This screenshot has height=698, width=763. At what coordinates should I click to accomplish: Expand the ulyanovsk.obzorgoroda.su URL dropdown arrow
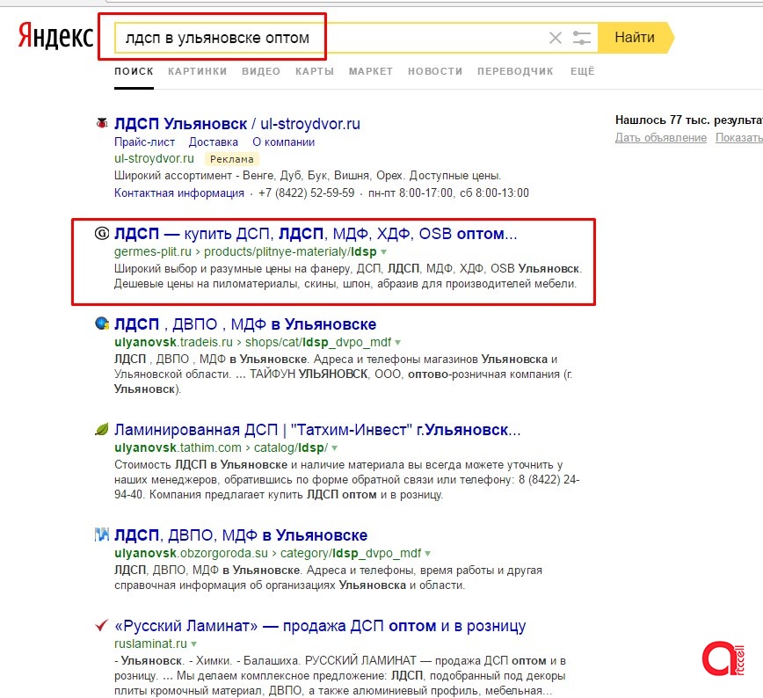click(x=428, y=554)
